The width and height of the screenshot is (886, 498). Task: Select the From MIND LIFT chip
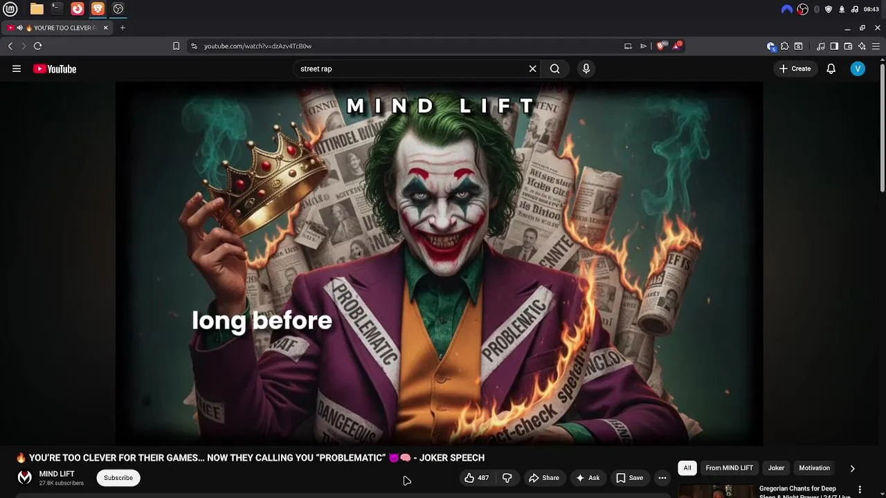pyautogui.click(x=729, y=468)
